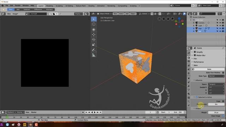Click the Blender logo menu icon
The height and width of the screenshot is (127, 226).
(x=2, y=6)
